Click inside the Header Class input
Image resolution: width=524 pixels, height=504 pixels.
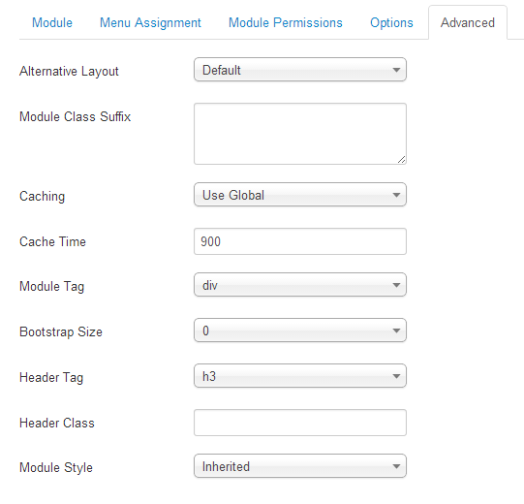pyautogui.click(x=300, y=423)
